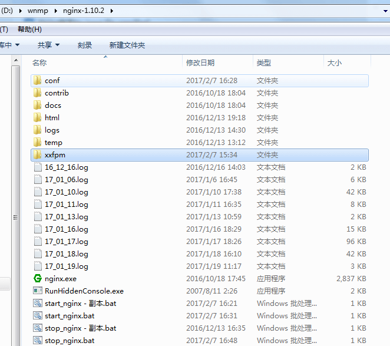Click the start_nginx - 副本.bat batch icon

(38, 303)
